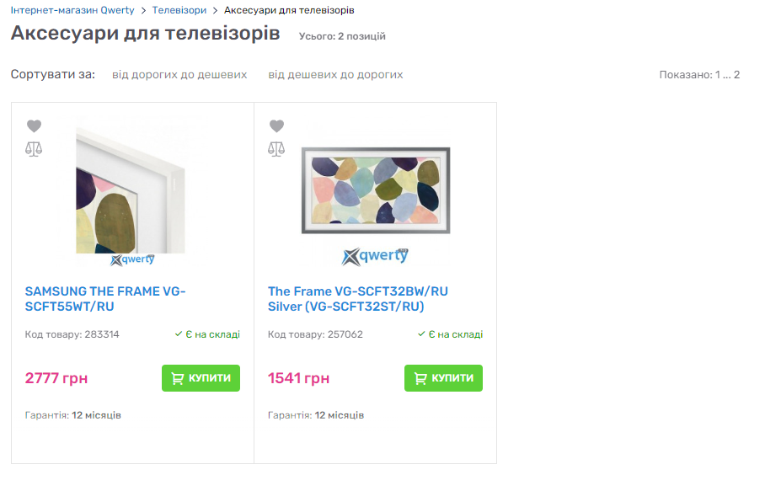This screenshot has height=491, width=765.
Task: Sort by від дешевих до дорогих
Action: coord(335,75)
